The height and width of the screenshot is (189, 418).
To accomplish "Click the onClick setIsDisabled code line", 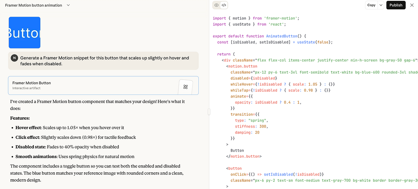I will tap(277, 174).
